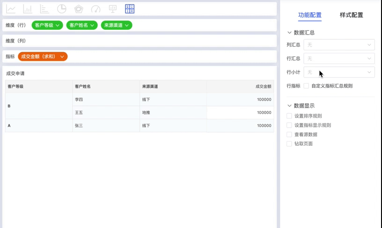The width and height of the screenshot is (382, 228).
Task: Collapse the 数据汇总 section
Action: pyautogui.click(x=290, y=33)
